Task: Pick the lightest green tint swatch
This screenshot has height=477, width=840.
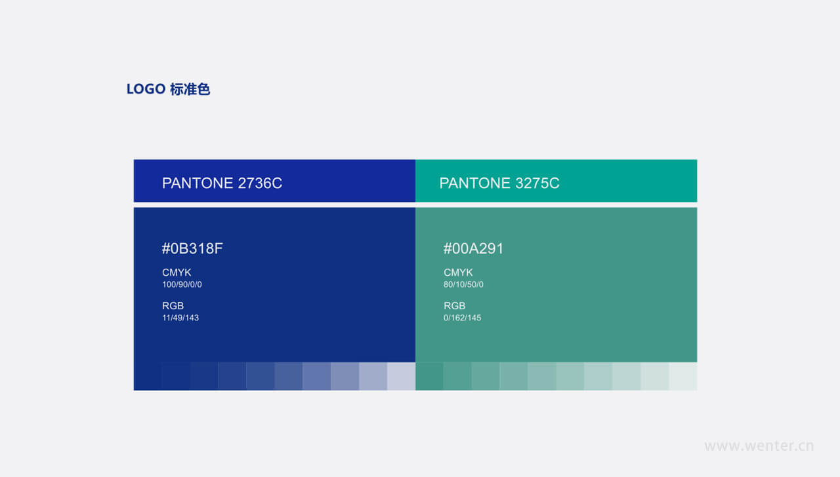Action: (682, 377)
